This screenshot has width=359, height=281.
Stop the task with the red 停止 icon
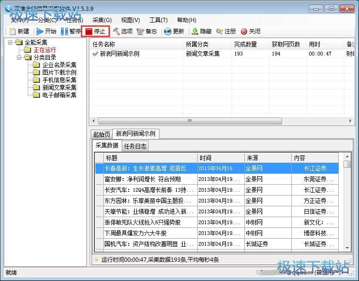point(89,31)
